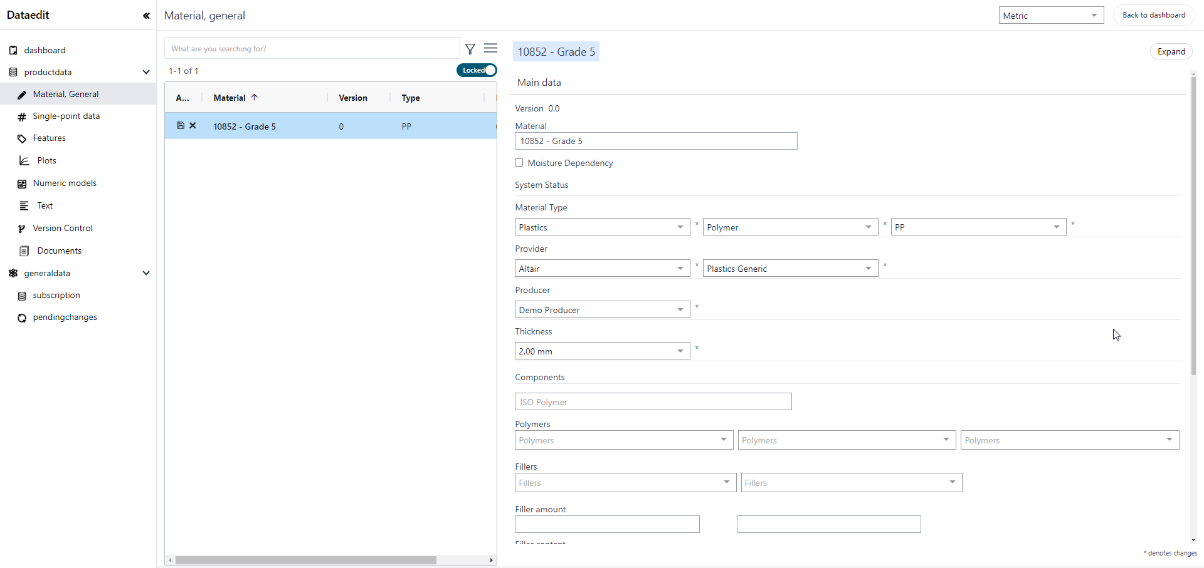The width and height of the screenshot is (1204, 568).
Task: Open Plots in the sidebar
Action: 46,161
